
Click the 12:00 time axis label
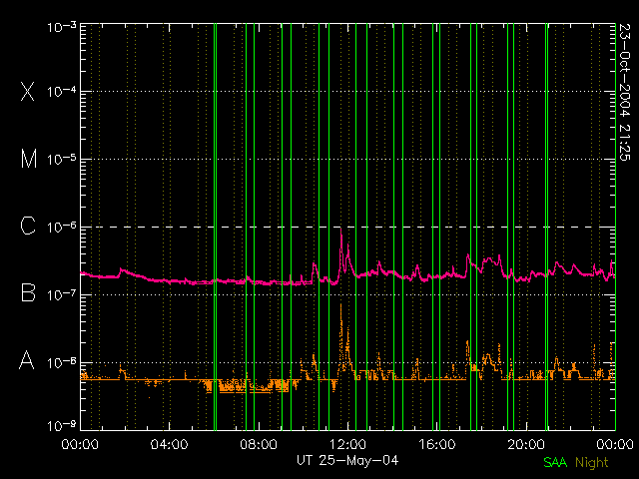pyautogui.click(x=347, y=444)
